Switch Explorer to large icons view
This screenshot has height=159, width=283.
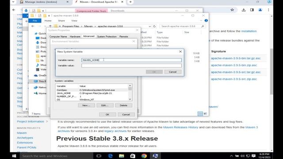(x=205, y=114)
